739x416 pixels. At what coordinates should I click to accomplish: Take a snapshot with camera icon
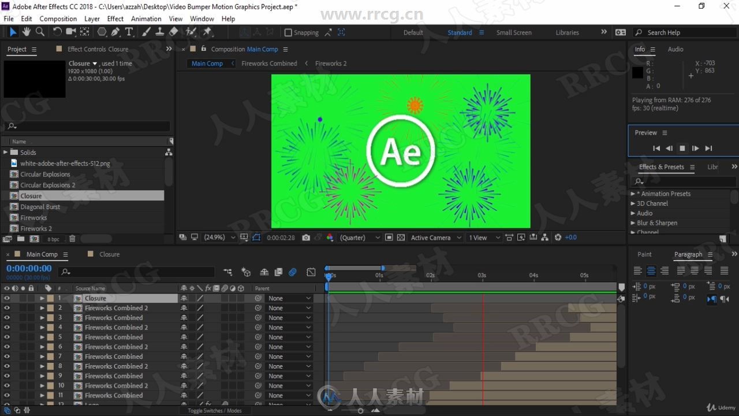(306, 237)
